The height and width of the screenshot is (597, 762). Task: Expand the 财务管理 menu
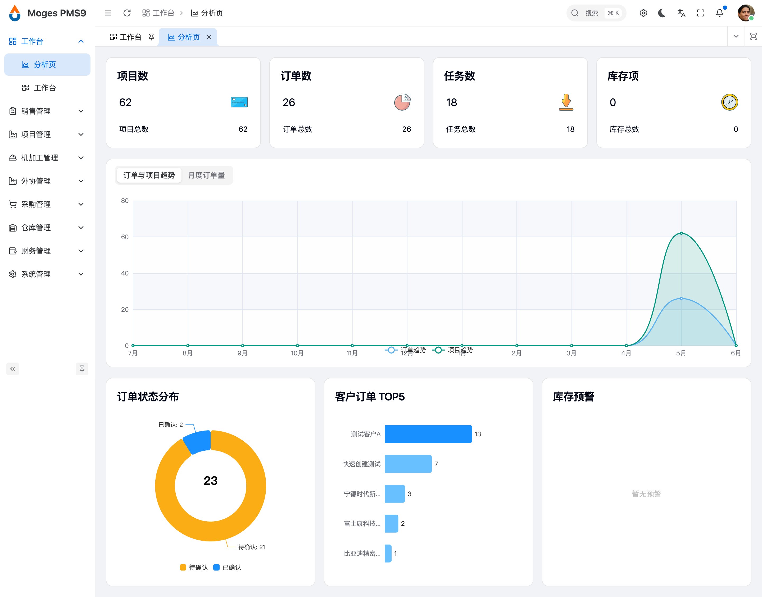(47, 251)
